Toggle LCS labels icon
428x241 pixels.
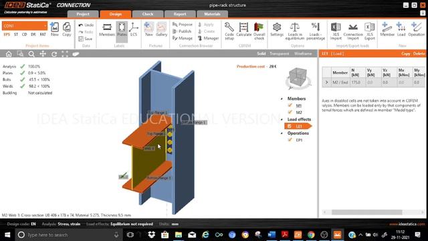134,29
